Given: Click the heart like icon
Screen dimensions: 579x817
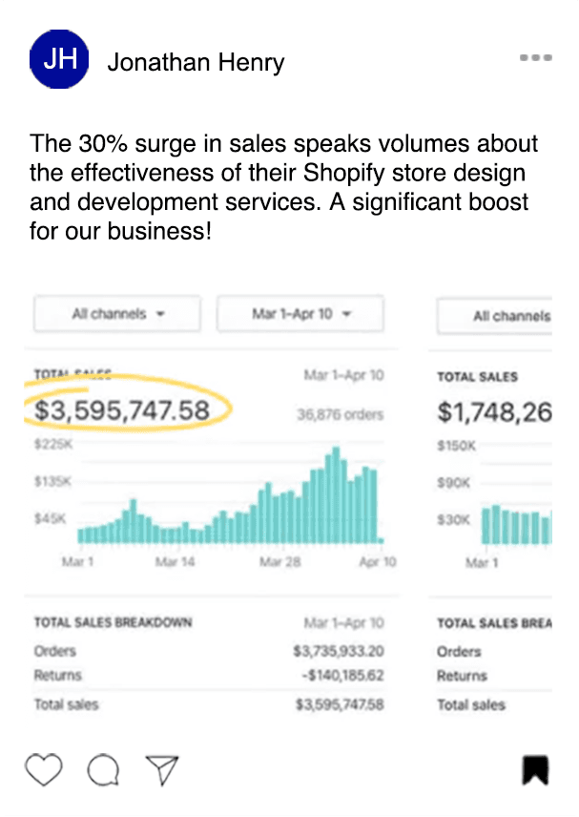Looking at the screenshot, I should tap(44, 768).
